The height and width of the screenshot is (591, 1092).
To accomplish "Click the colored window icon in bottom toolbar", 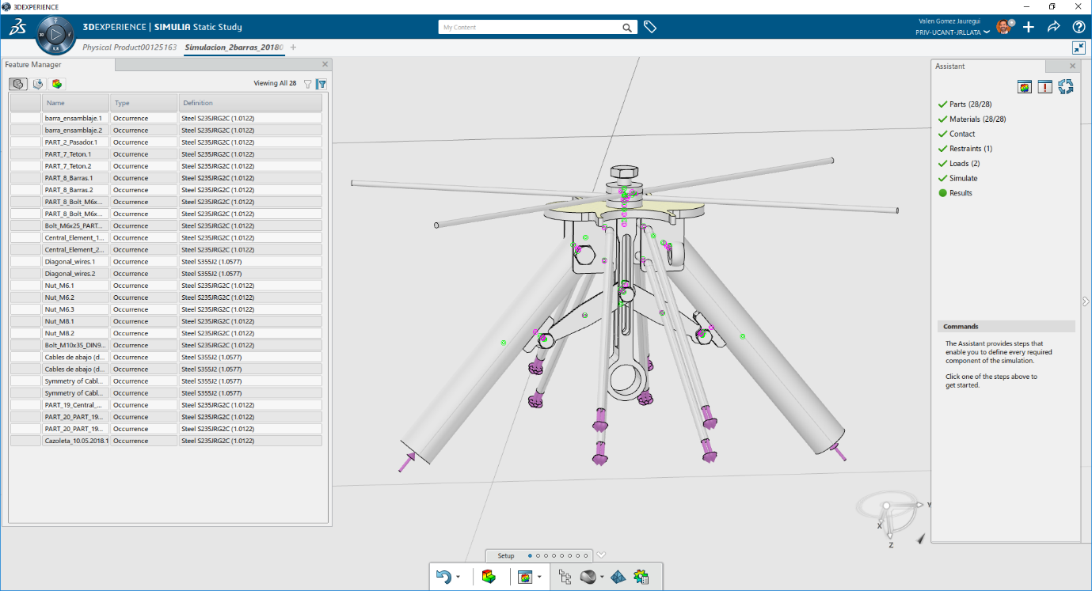I will 524,578.
